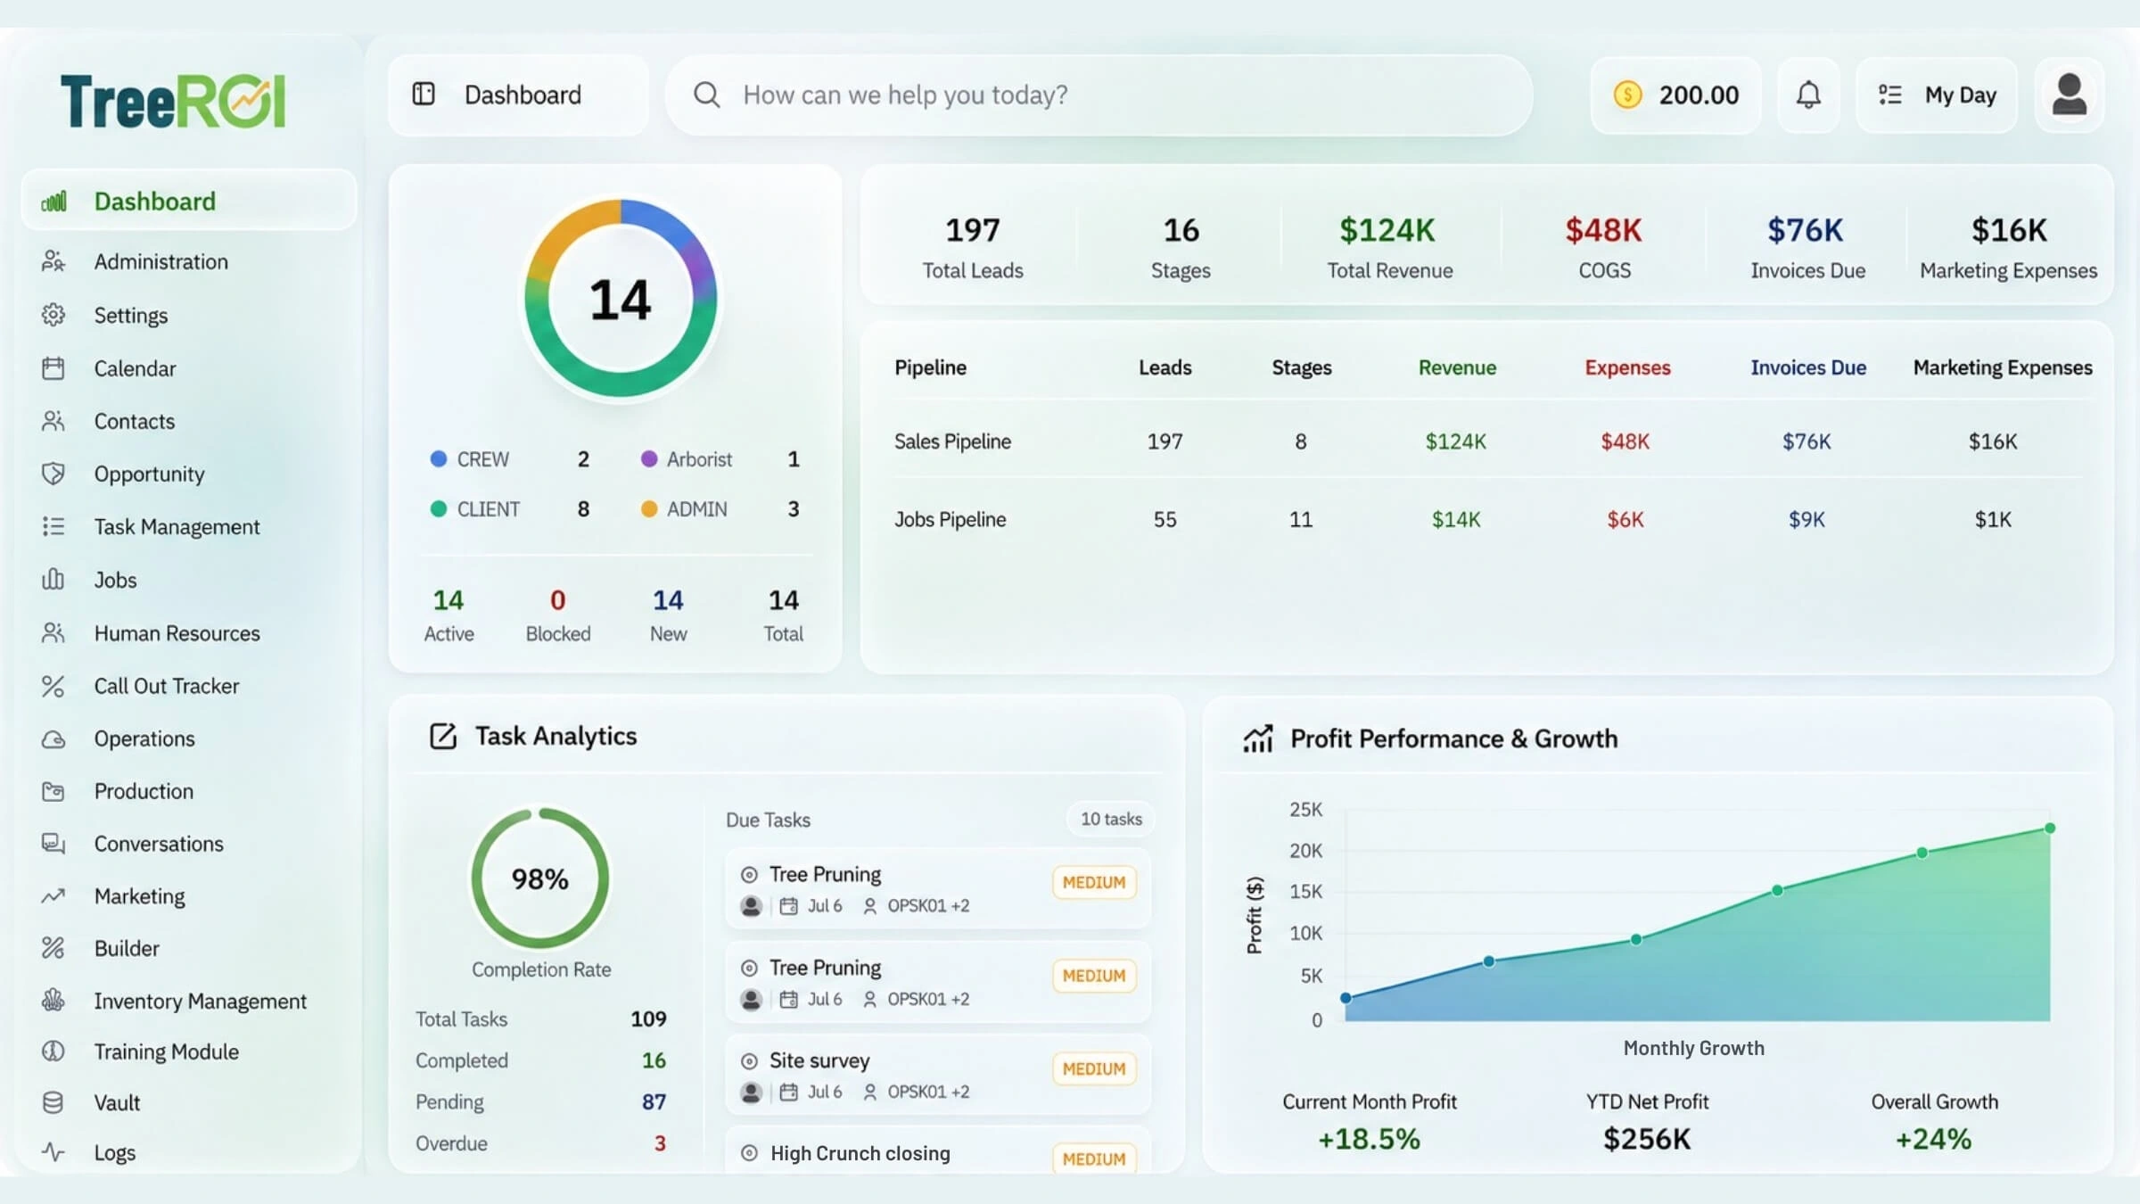
Task: Select Inventory Management in sidebar
Action: 200,1001
